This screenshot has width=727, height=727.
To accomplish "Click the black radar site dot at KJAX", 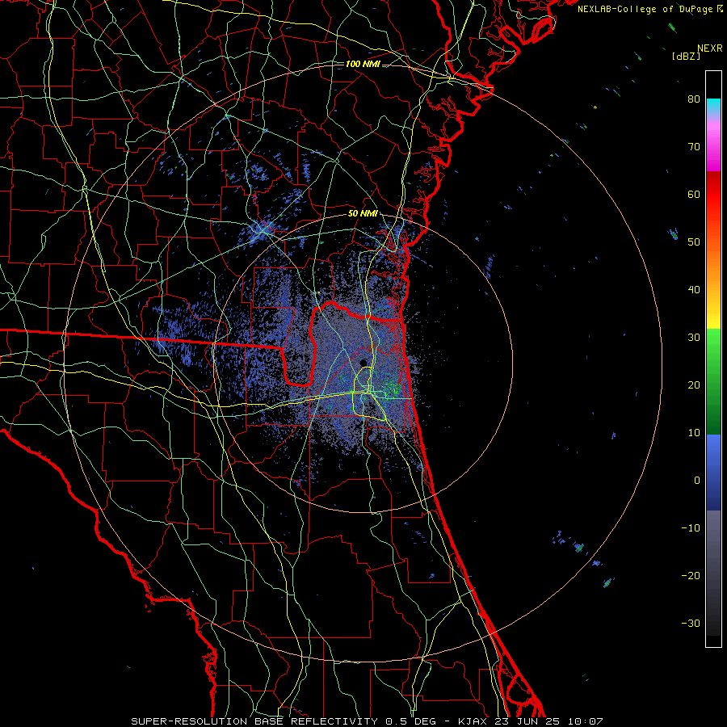I will click(x=363, y=363).
